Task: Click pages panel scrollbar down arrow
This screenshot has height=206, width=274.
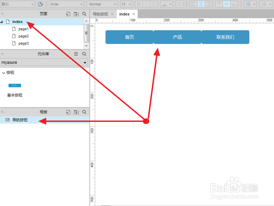Action: tap(86, 46)
